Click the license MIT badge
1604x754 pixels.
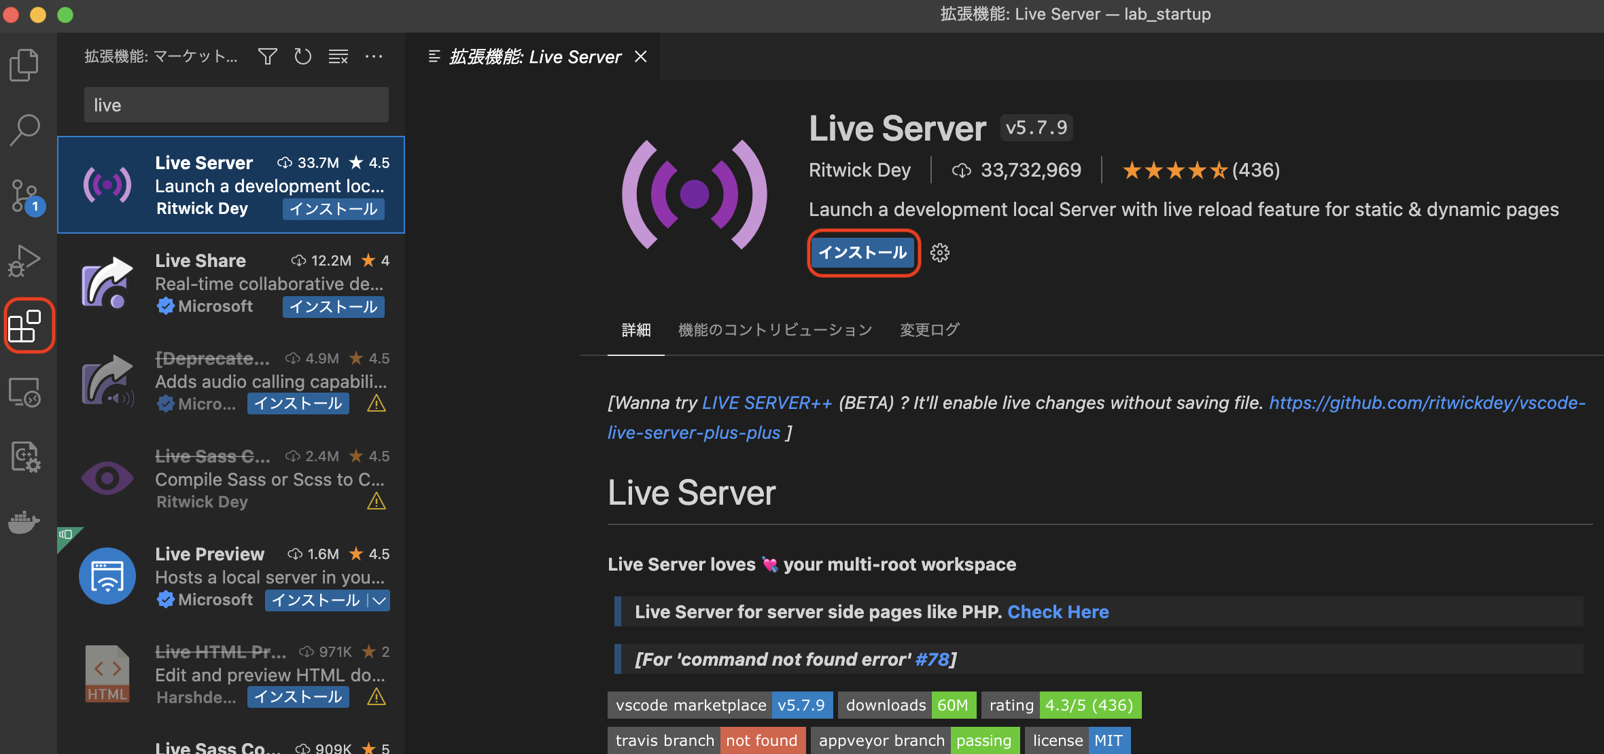click(x=1078, y=740)
